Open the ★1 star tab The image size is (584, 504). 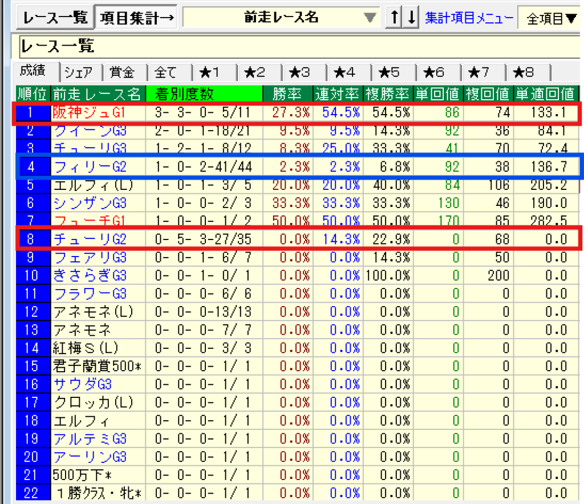[x=210, y=72]
